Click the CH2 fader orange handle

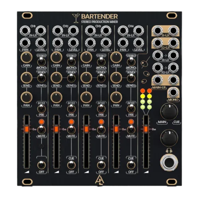pos(56,129)
